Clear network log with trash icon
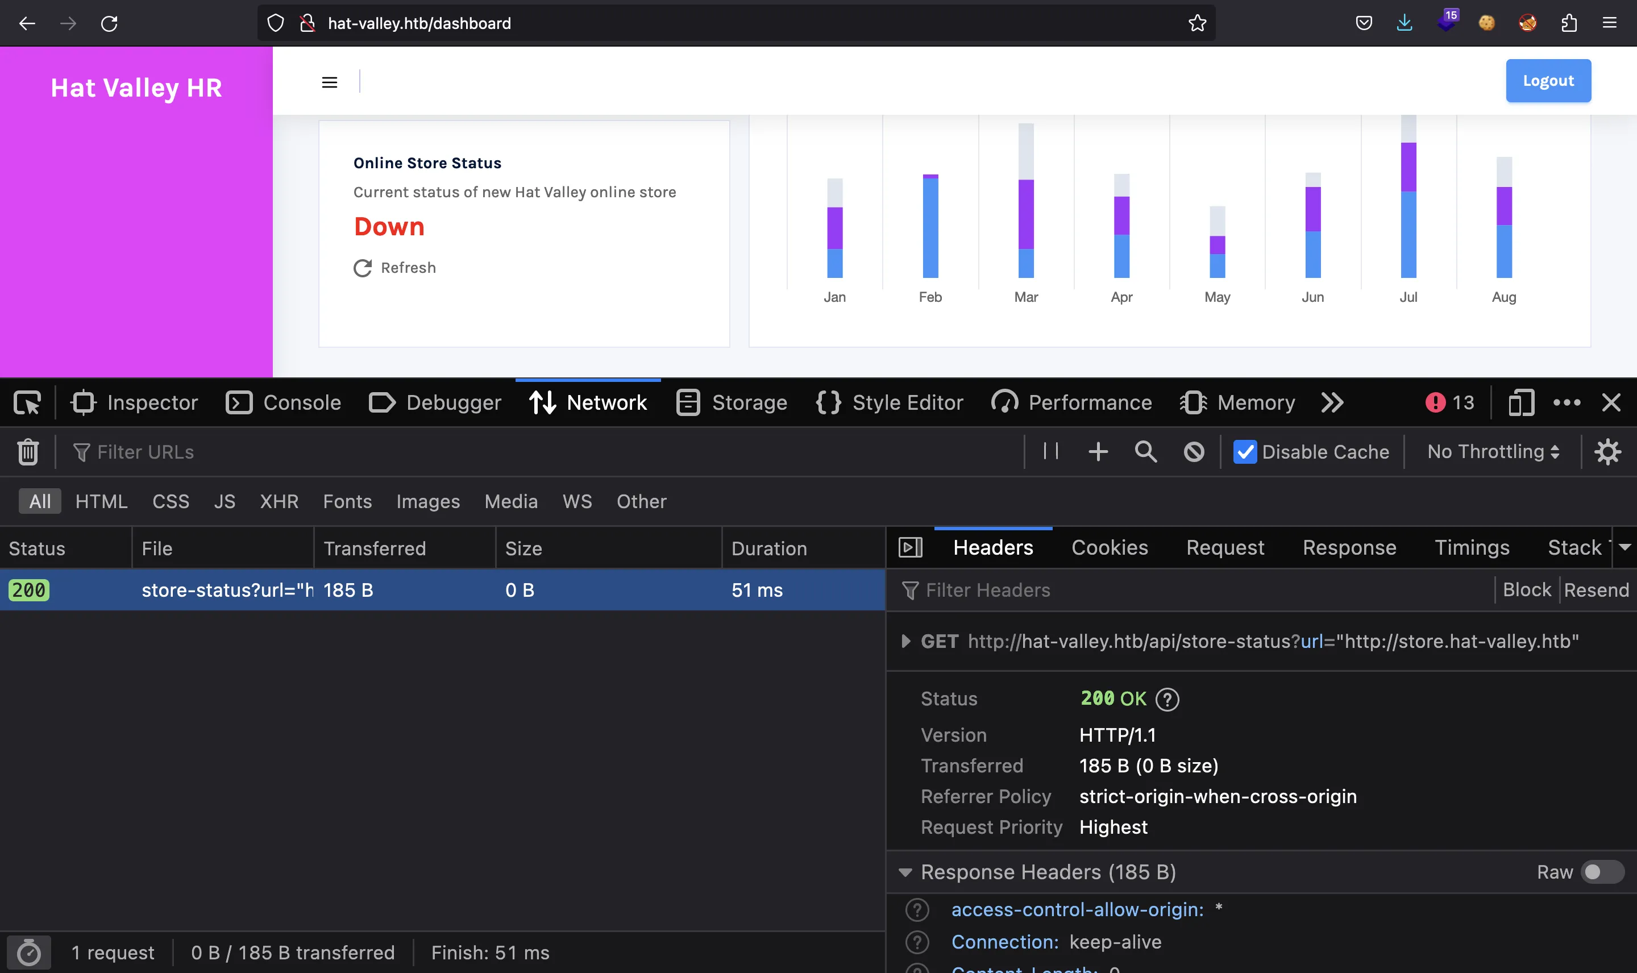Image resolution: width=1637 pixels, height=973 pixels. 28,452
